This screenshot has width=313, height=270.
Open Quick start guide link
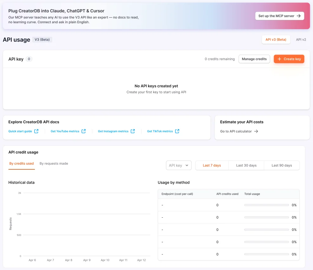coord(20,131)
